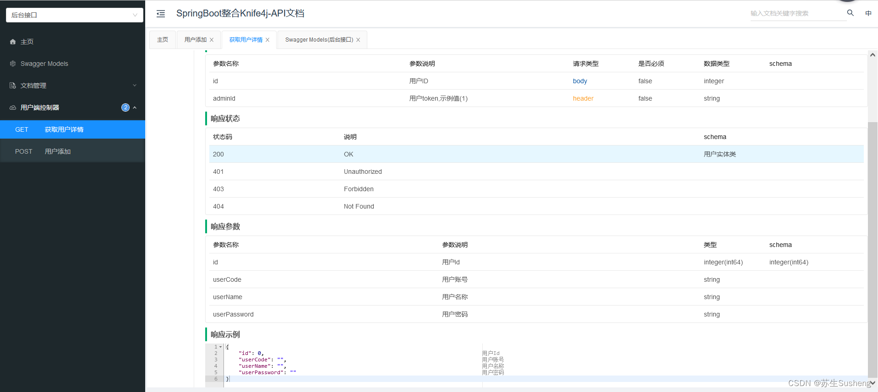This screenshot has width=878, height=392.
Task: Close the Swagger Models(后台接口) tab
Action: [x=358, y=40]
